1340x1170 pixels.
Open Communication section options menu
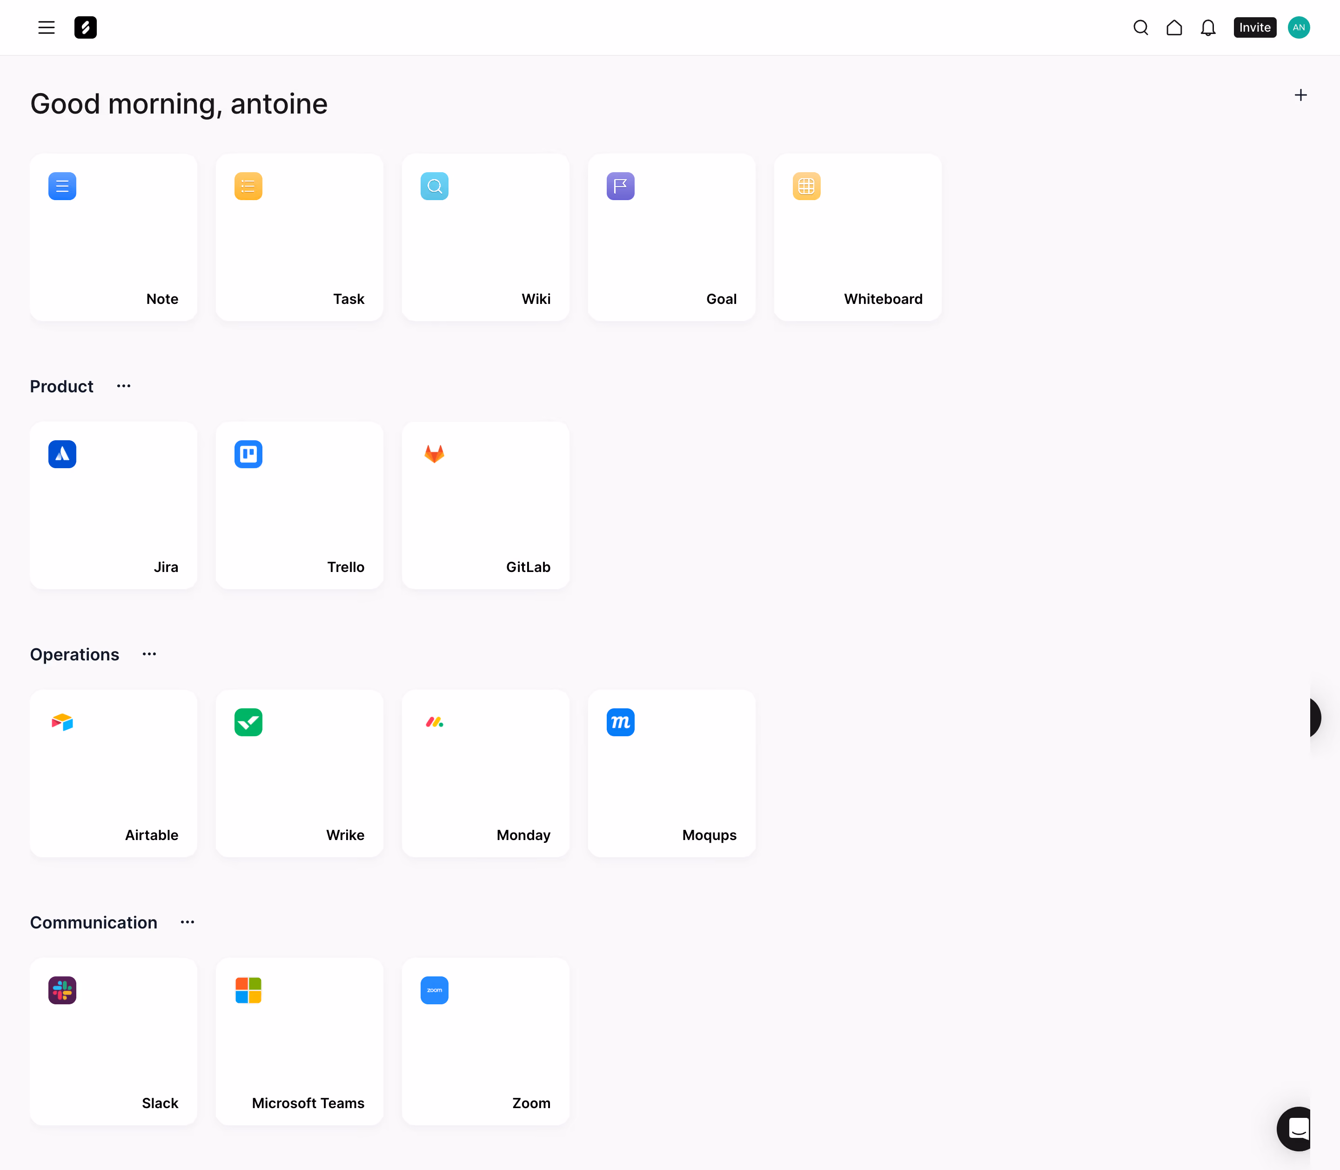(x=188, y=922)
